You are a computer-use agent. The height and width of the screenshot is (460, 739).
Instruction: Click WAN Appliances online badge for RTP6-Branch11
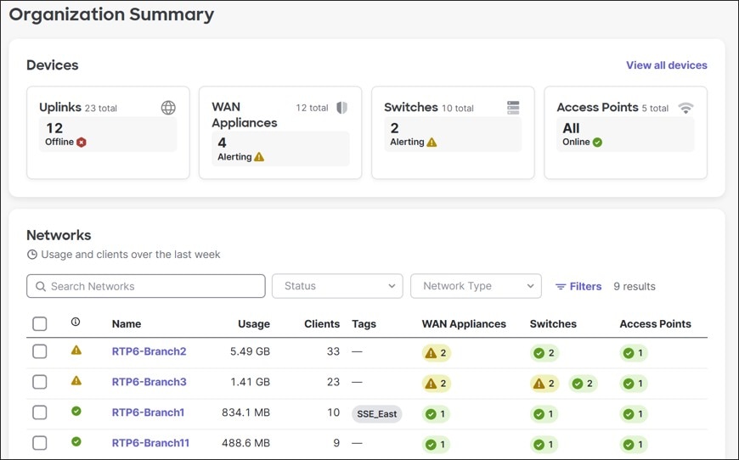click(436, 445)
